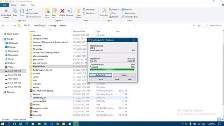Open Windows Start menu
This screenshot has width=224, height=126.
tap(2, 124)
